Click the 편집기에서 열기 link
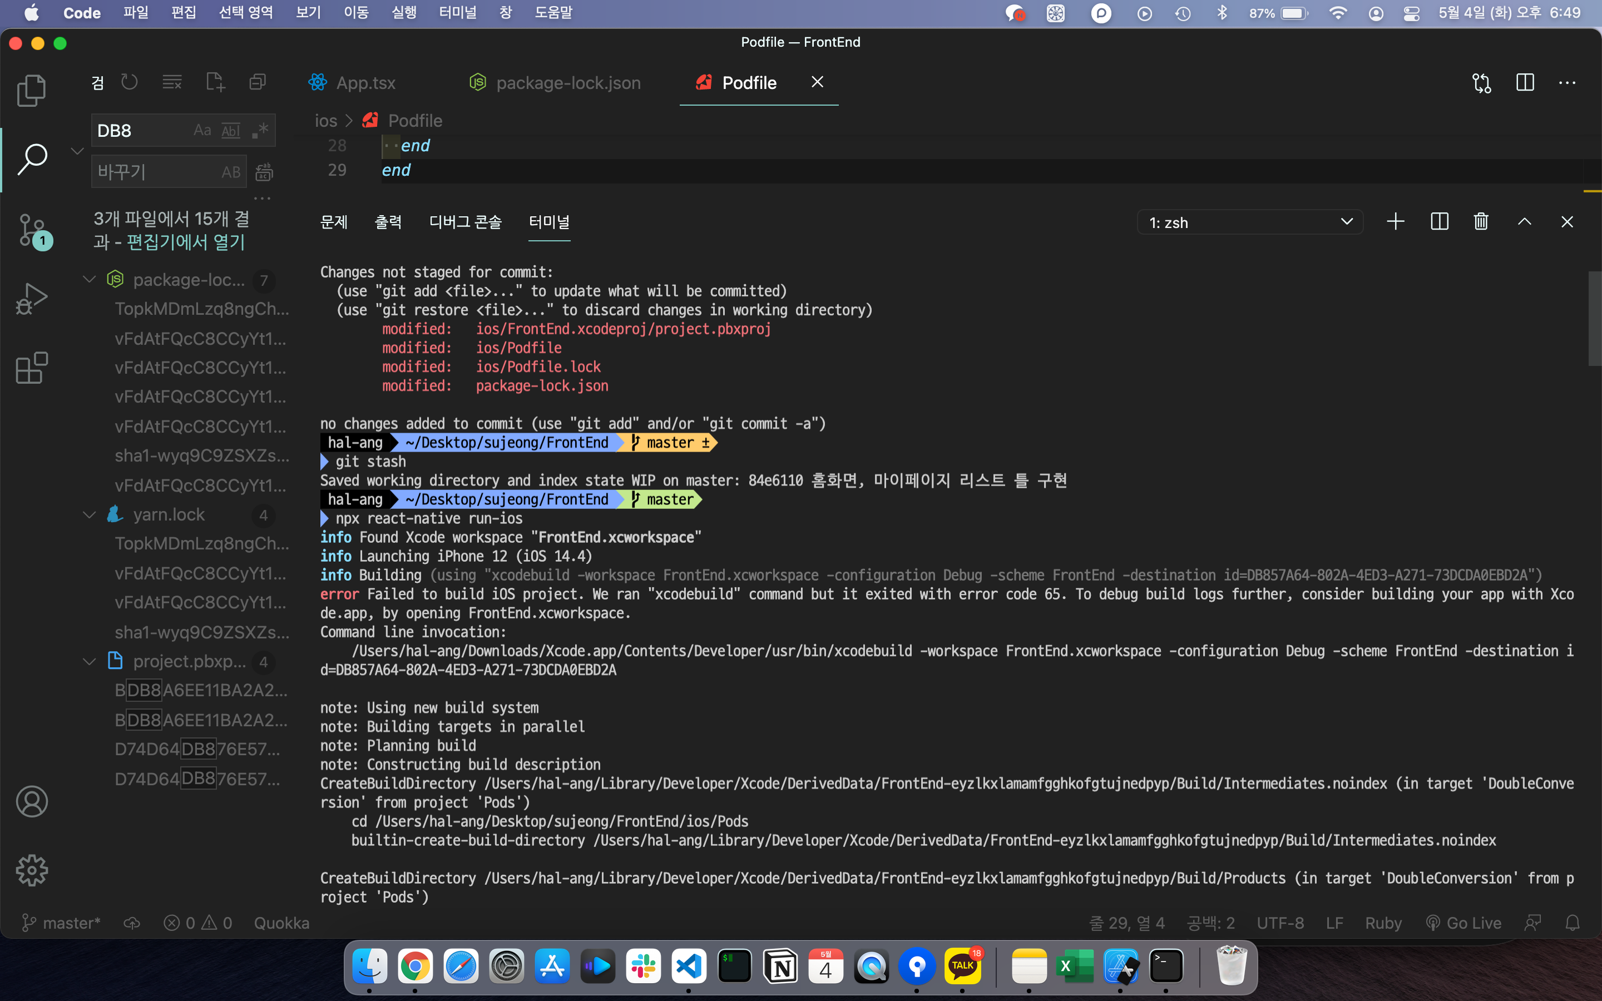Screen dimensions: 1602x1001 point(186,242)
